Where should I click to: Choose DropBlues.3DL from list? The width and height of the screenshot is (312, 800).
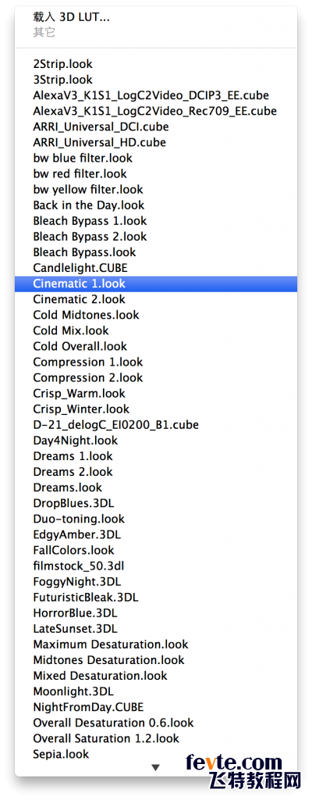pyautogui.click(x=155, y=503)
